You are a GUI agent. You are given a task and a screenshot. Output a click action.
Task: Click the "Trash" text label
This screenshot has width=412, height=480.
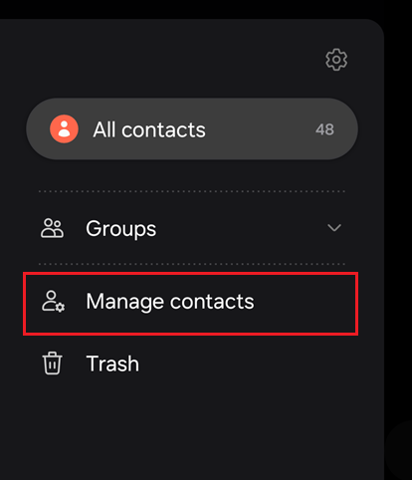click(112, 363)
